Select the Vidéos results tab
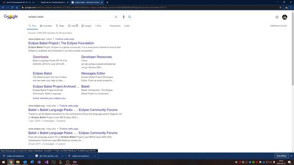The image size is (294, 165). [73, 26]
